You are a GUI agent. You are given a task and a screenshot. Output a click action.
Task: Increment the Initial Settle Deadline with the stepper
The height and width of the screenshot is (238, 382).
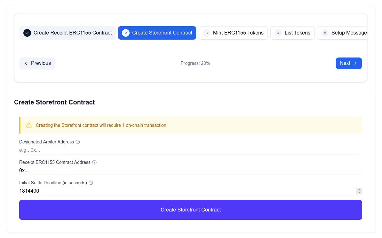coord(359,189)
